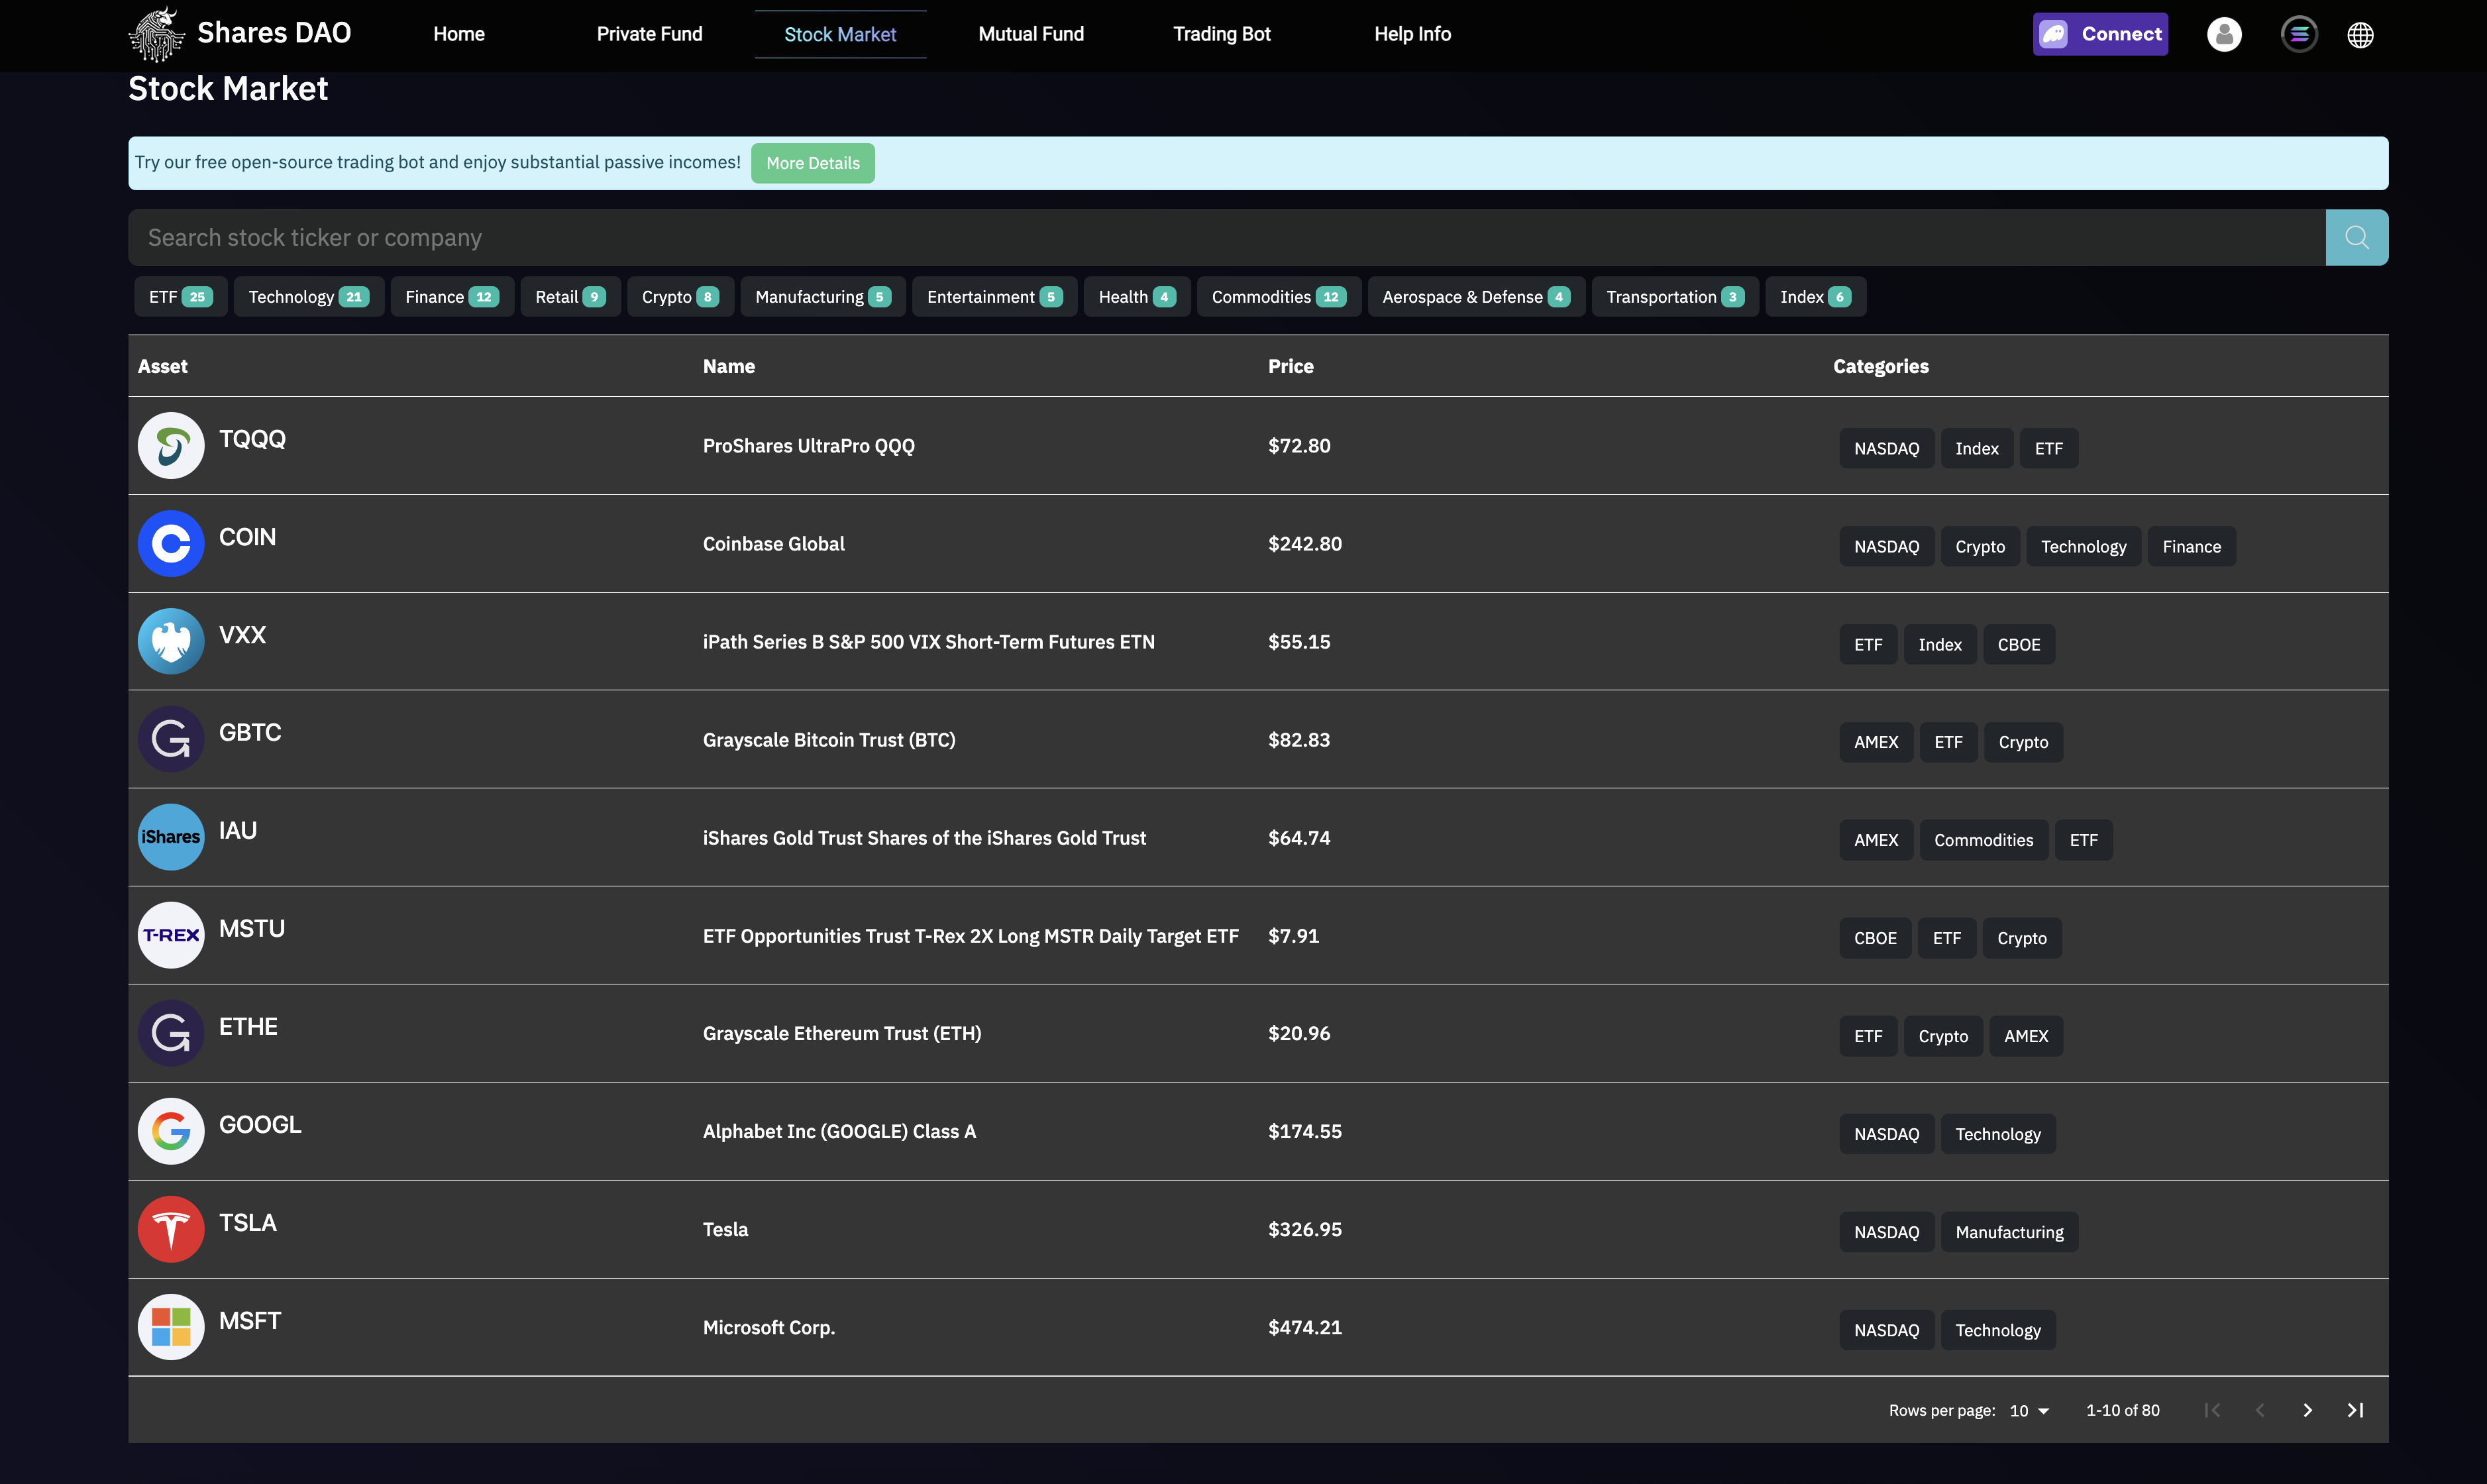
Task: Open More Details about trading bot
Action: tap(813, 163)
